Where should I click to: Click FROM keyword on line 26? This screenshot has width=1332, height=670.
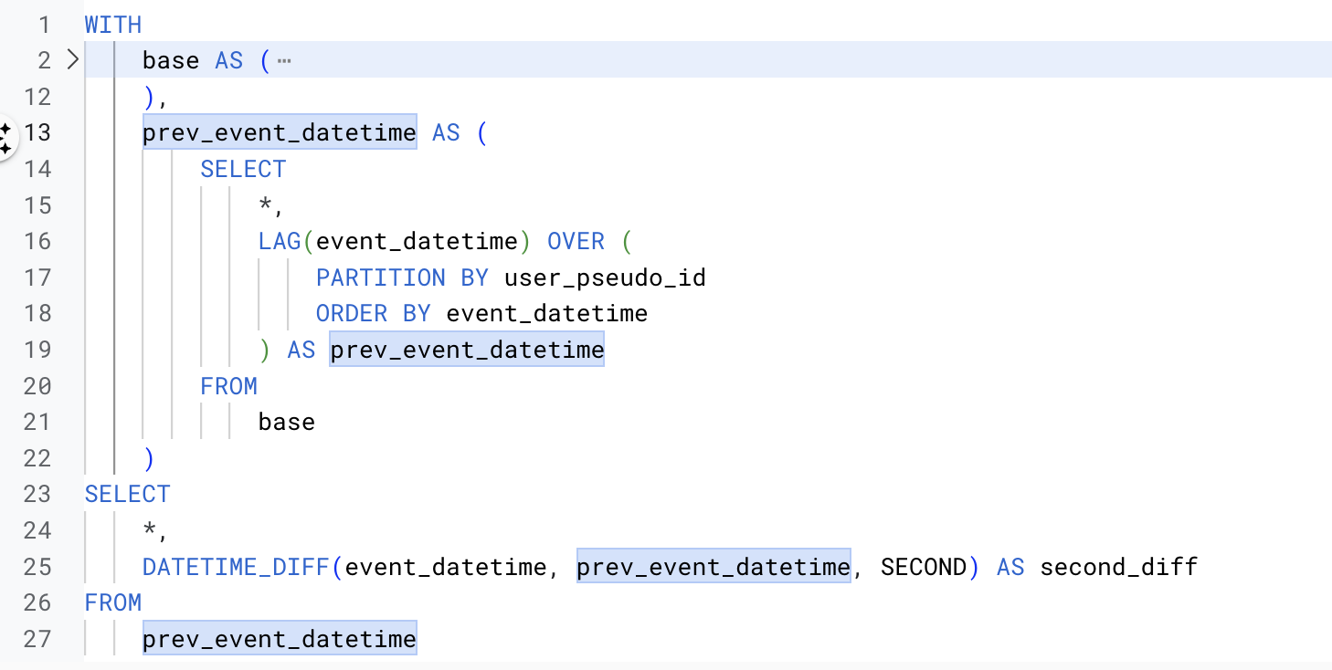tap(113, 602)
